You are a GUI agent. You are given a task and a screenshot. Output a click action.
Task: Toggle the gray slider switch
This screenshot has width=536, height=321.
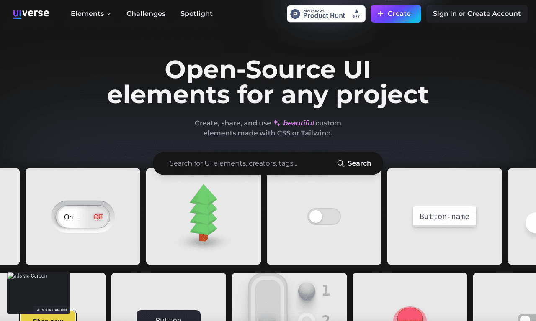click(324, 217)
